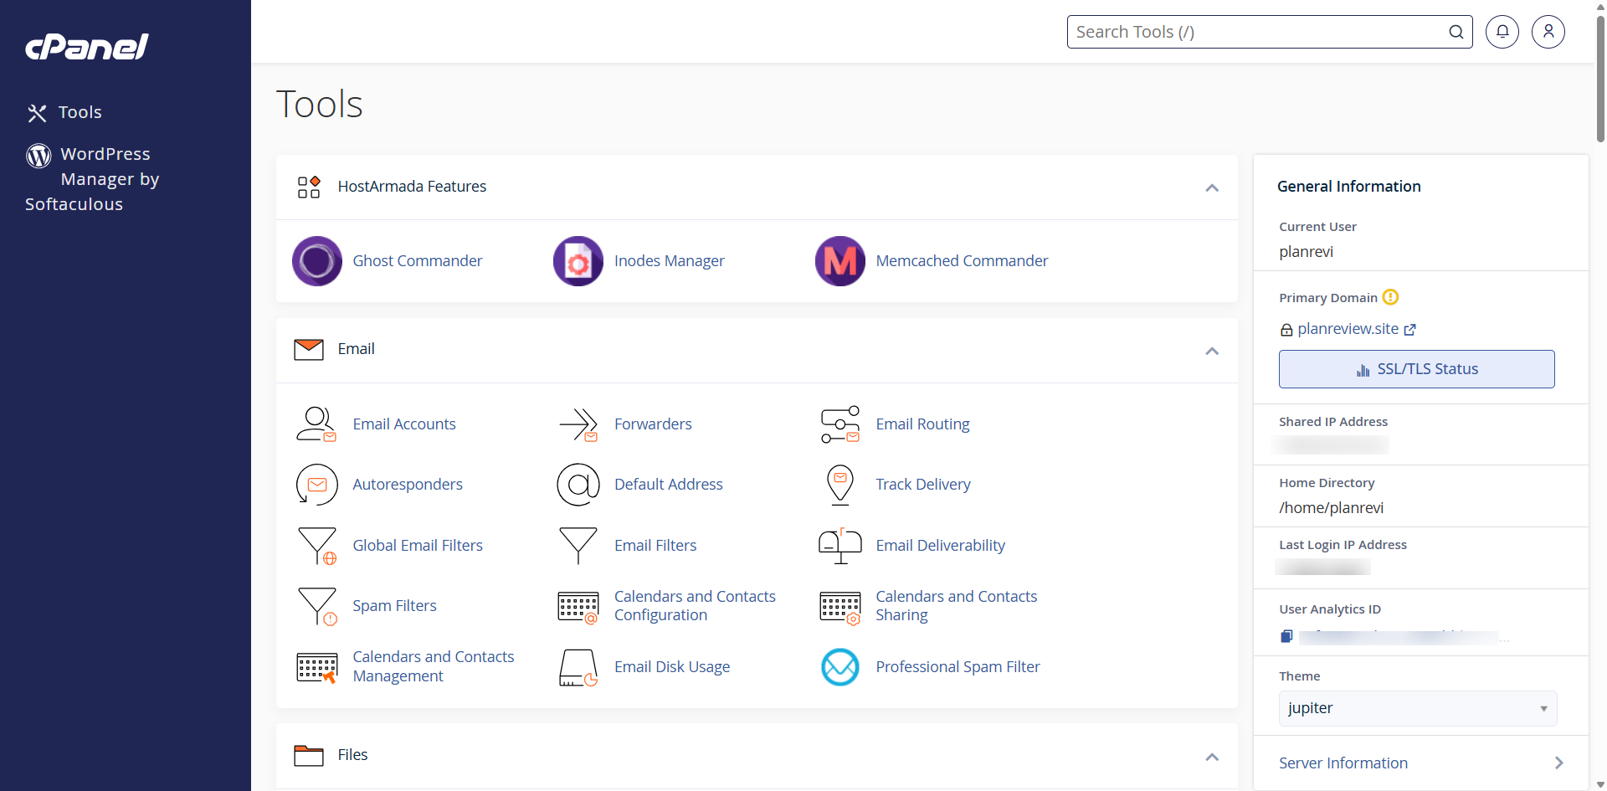The image size is (1607, 791).
Task: Click the planrevi current user text
Action: [1306, 252]
